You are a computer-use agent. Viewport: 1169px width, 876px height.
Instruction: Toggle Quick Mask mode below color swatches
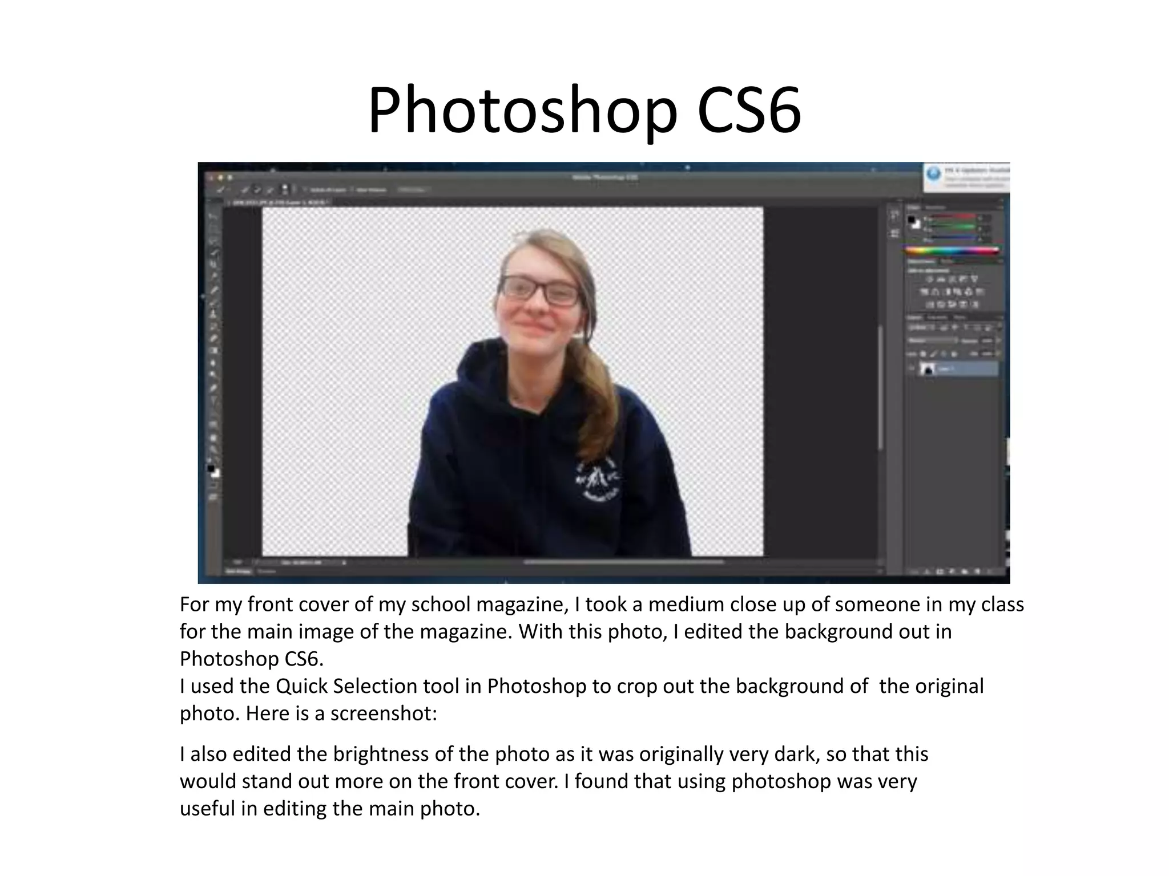point(213,485)
